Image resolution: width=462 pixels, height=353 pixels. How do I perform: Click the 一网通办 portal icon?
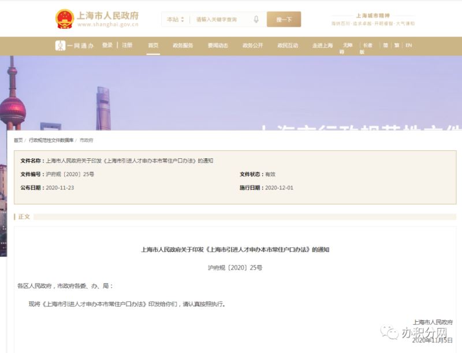(60, 46)
